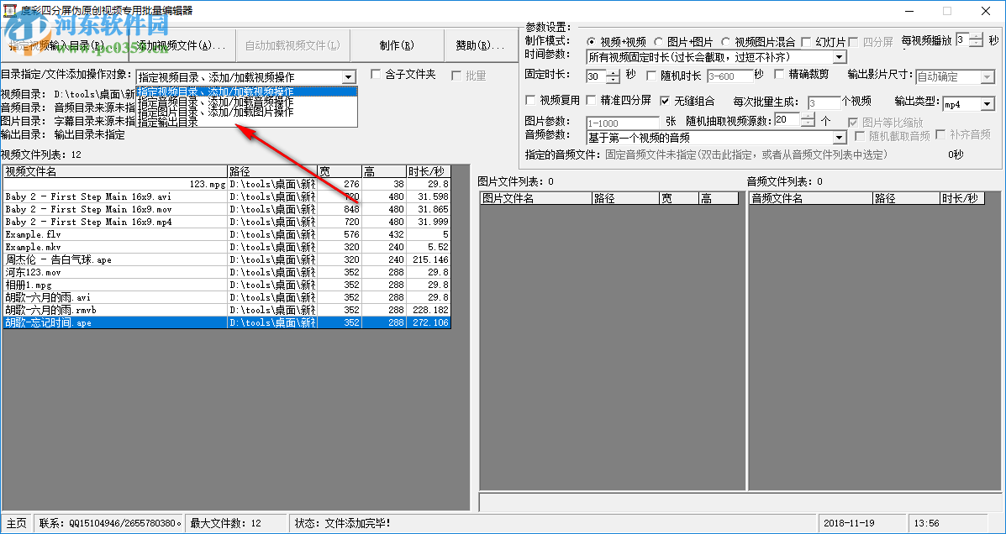Choose 指定图片目录、添加/加载图片操作 in the open list
Screen dimensions: 1006x534
point(246,112)
